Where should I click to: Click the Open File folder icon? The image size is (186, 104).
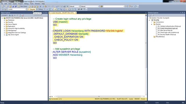point(10,6)
